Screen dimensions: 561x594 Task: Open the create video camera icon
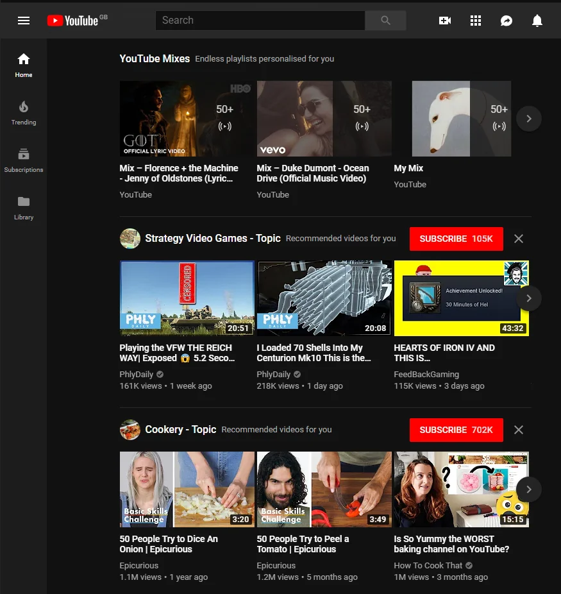click(444, 21)
